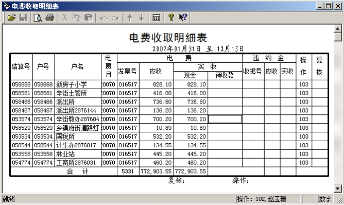Select the empty 预收款 cell in 辛街教办 row
The width and height of the screenshot is (344, 205).
[225, 119]
